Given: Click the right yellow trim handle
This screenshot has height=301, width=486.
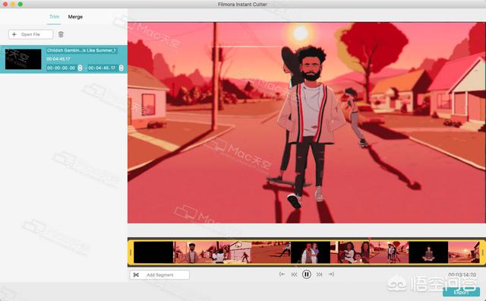Looking at the screenshot, I should (483, 252).
